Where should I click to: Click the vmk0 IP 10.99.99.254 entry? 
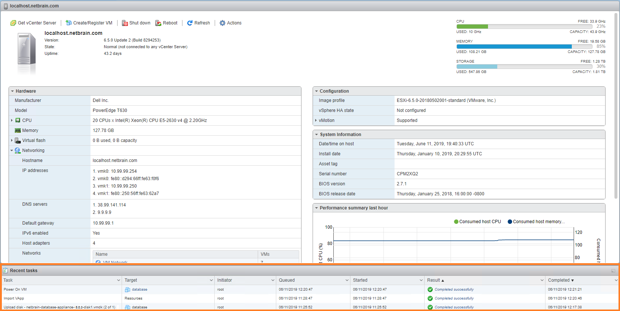[x=115, y=171]
